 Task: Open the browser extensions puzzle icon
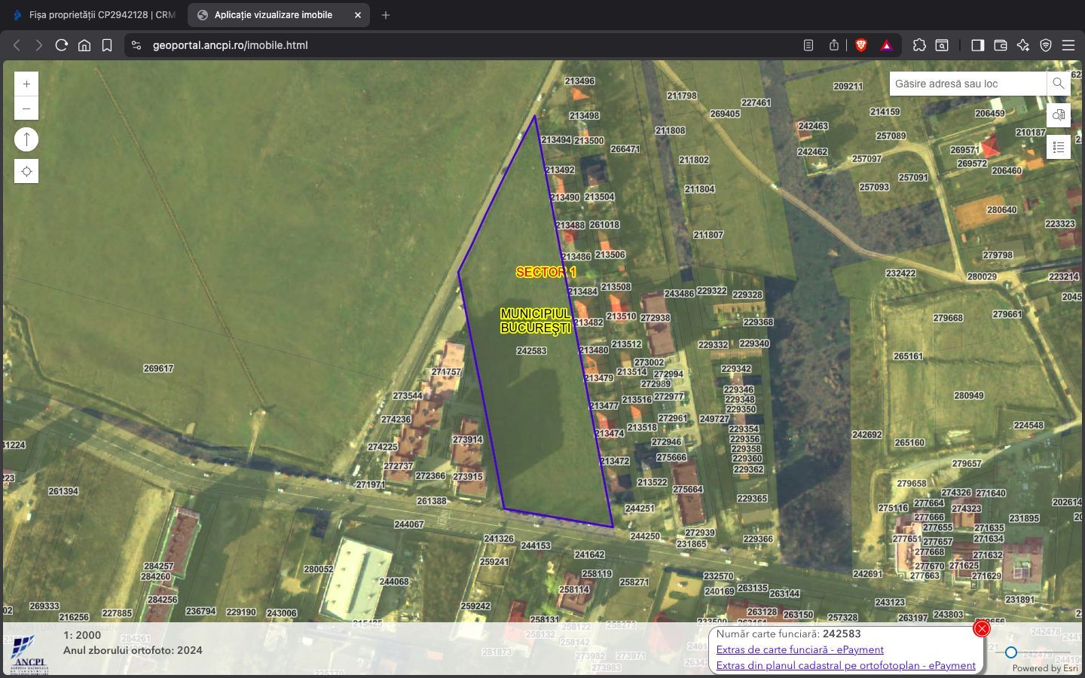tap(919, 45)
